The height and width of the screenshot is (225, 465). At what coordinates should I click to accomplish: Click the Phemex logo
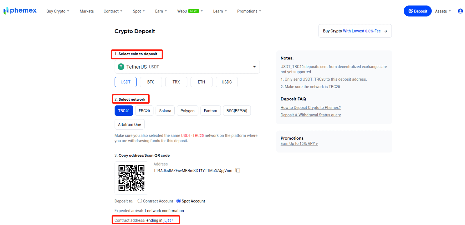pyautogui.click(x=20, y=11)
